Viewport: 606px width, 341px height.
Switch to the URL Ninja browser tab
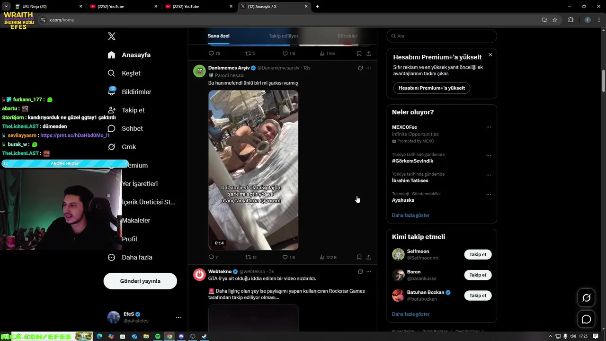[47, 7]
